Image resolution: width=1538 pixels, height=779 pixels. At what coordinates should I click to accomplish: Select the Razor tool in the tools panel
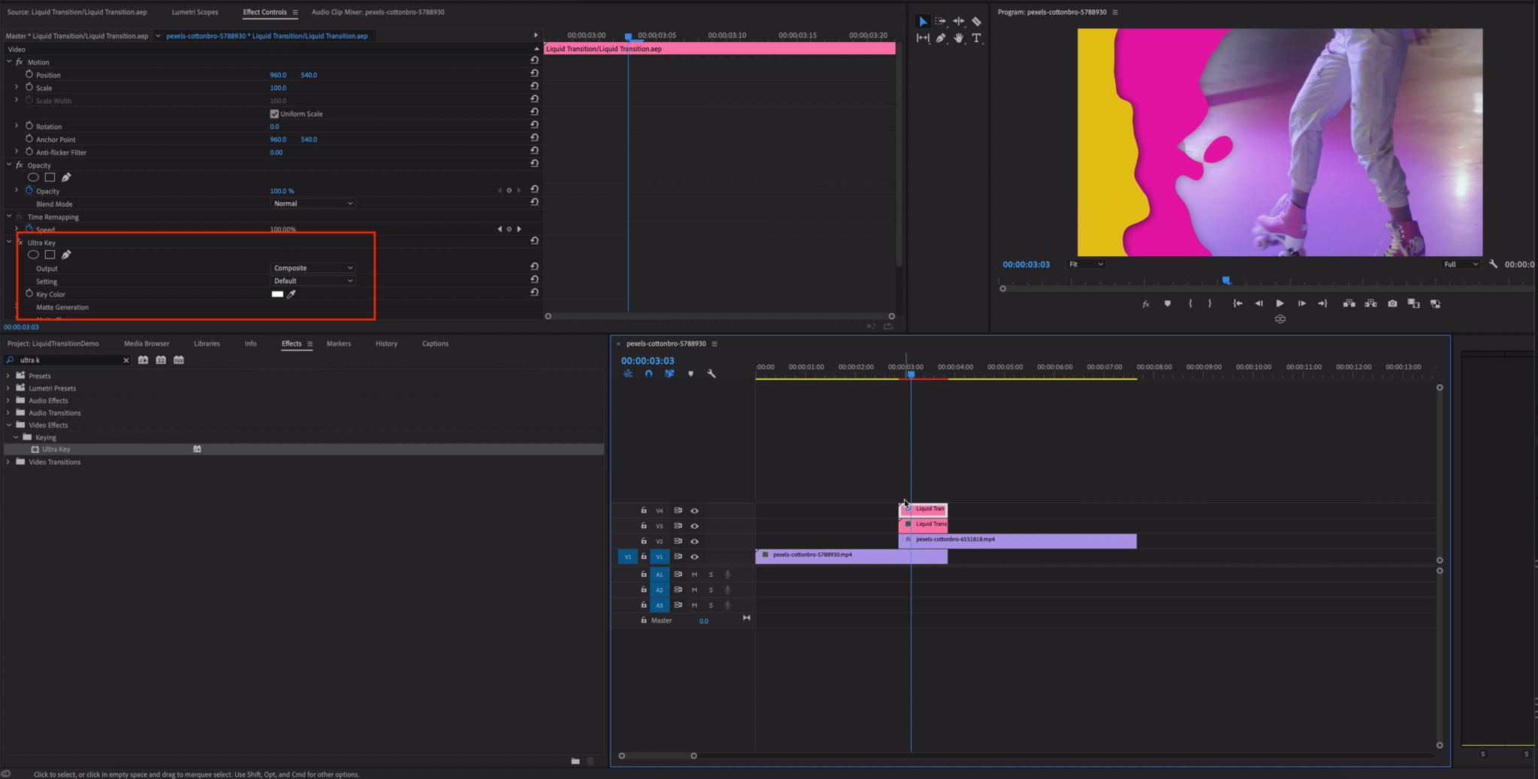tap(976, 22)
